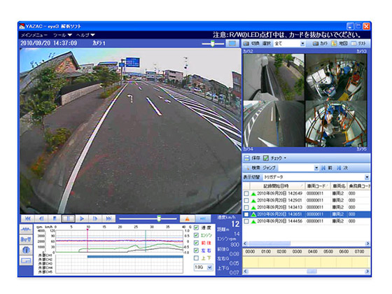Open the ツール menu

click(62, 35)
